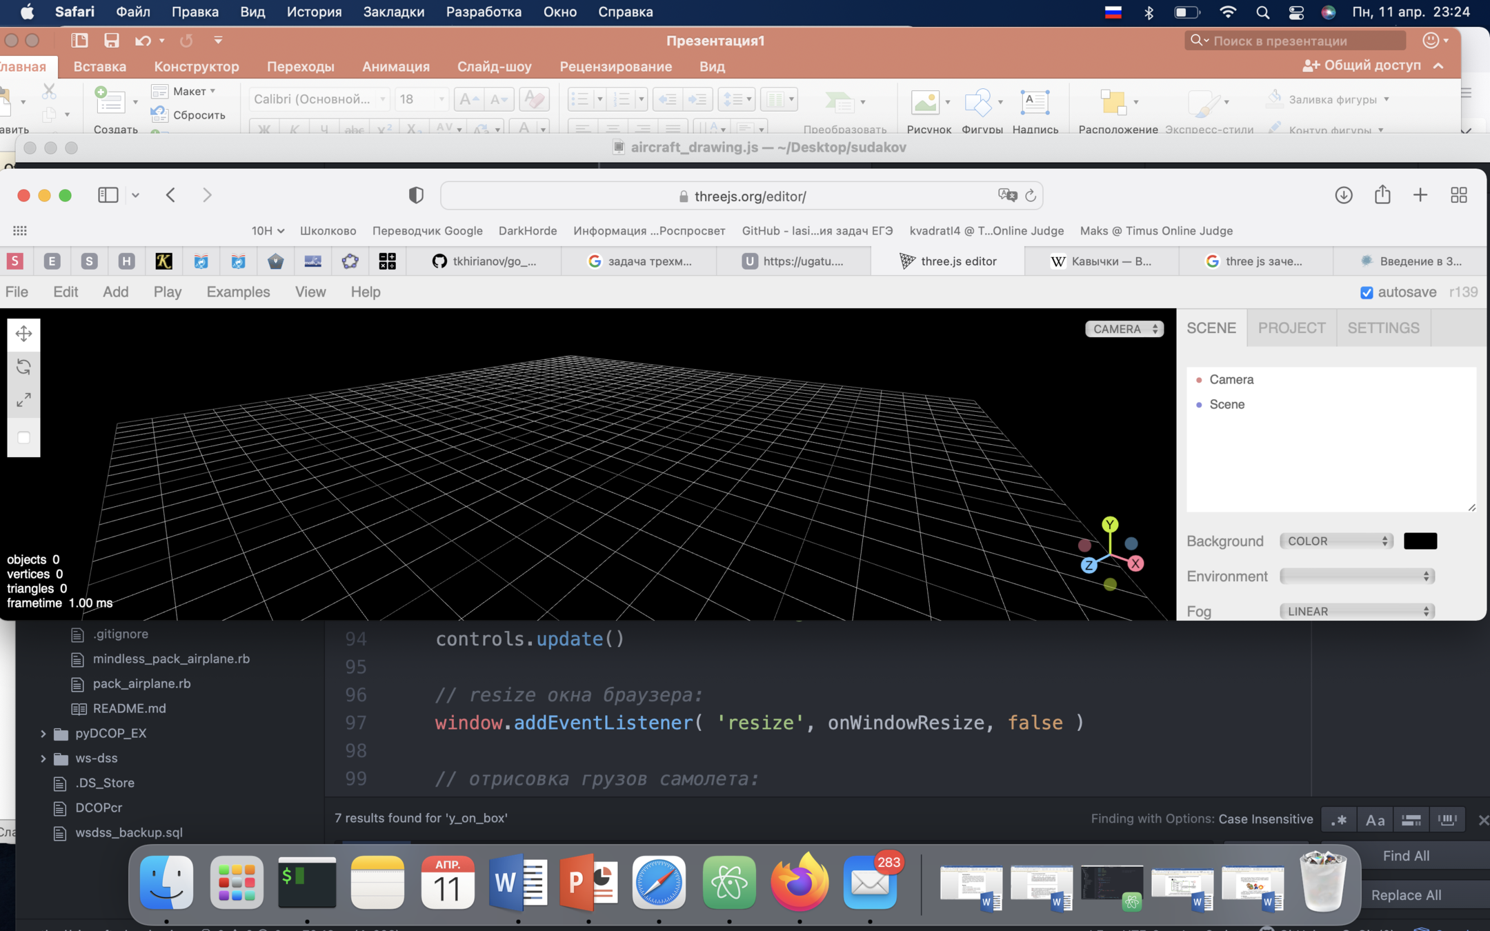Open the CAMERA dropdown in viewport
This screenshot has width=1490, height=931.
[x=1124, y=329]
